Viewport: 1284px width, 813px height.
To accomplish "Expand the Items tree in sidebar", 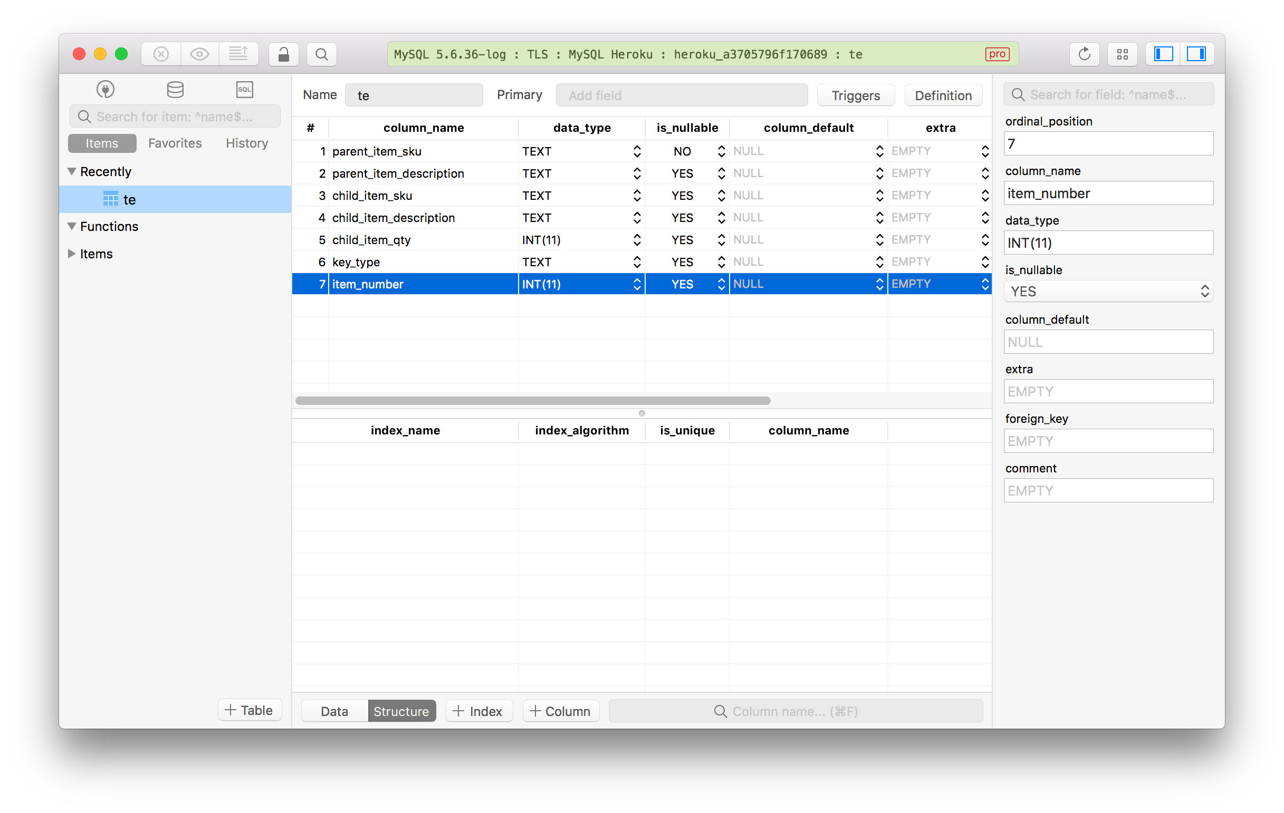I will [75, 254].
